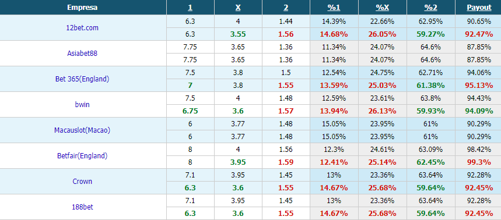
Task: Open the Macauslot(Macao) link
Action: point(82,130)
